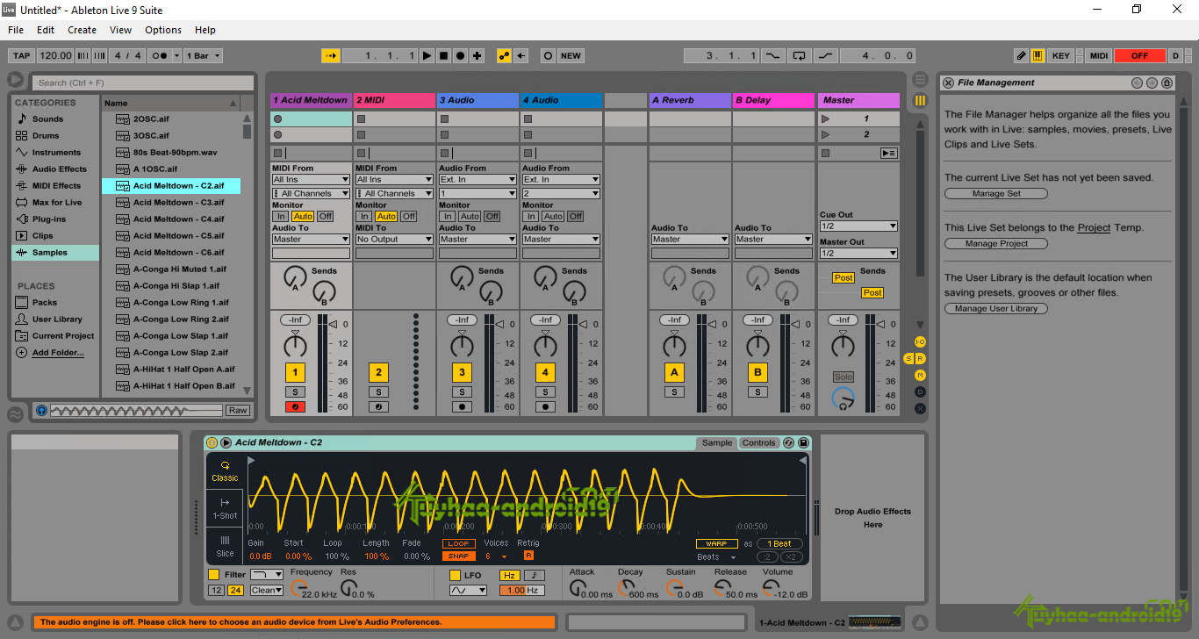This screenshot has width=1199, height=639.
Task: Click the audio engine off status message
Action: coord(295,622)
